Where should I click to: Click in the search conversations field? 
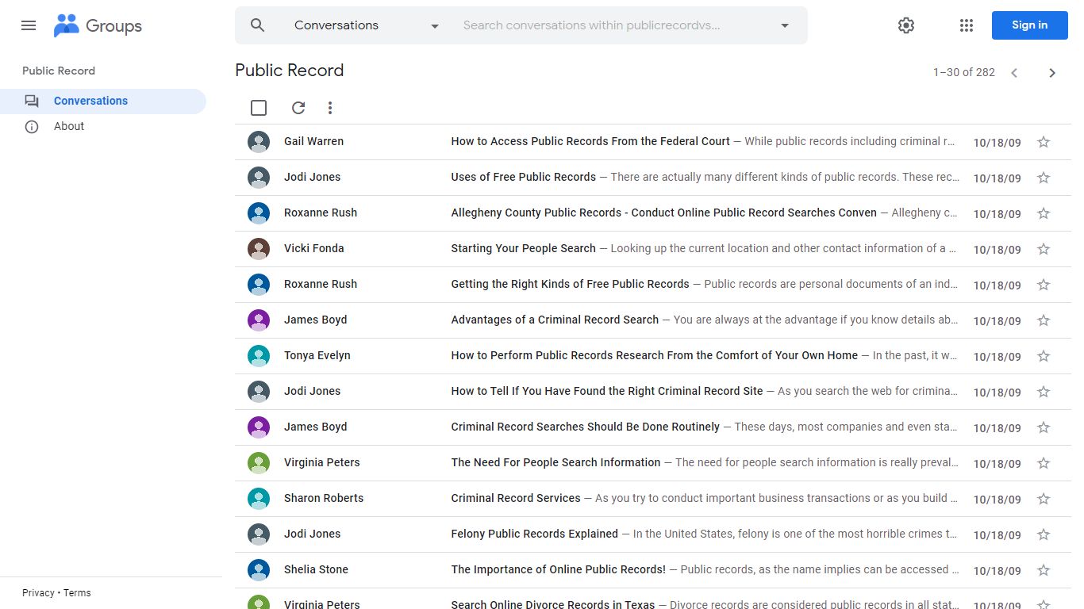[611, 25]
